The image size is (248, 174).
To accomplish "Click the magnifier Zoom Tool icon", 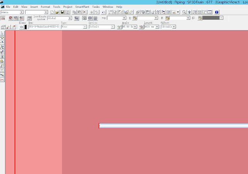I will [x=184, y=12].
